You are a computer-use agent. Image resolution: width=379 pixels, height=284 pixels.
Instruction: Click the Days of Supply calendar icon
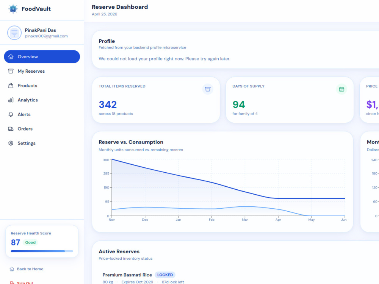[341, 89]
